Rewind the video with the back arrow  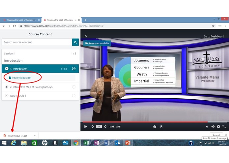[x=93, y=127]
